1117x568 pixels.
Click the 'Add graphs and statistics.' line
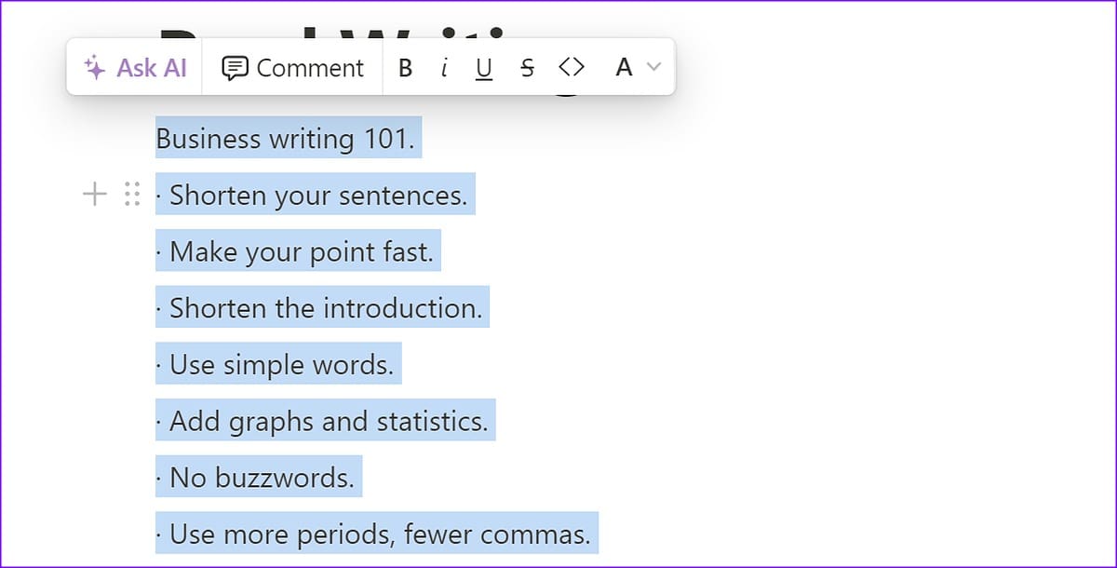325,421
